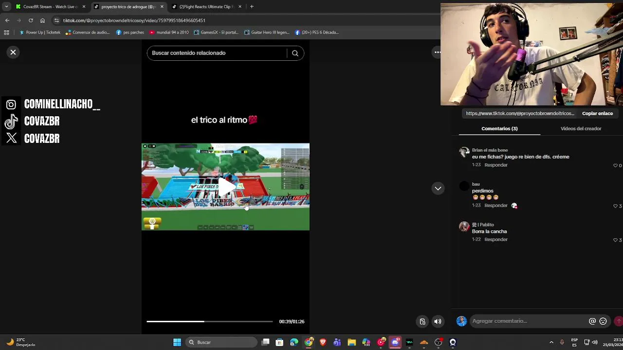This screenshot has width=623, height=350.
Task: Open Microsoft Store from taskbar
Action: point(279,342)
